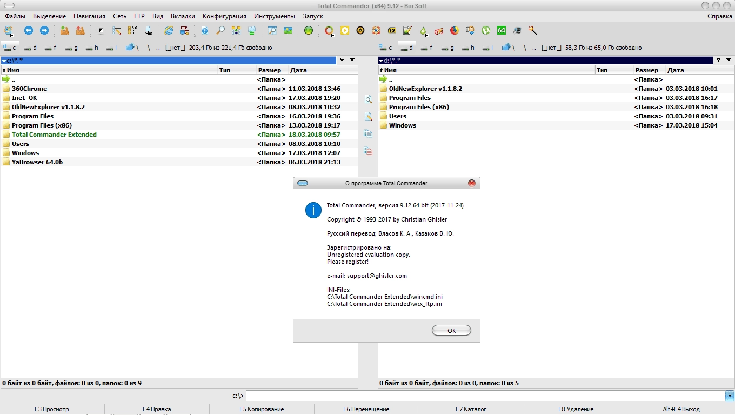The image size is (735, 415).
Task: Close the About Total Commander dialog
Action: tap(472, 183)
